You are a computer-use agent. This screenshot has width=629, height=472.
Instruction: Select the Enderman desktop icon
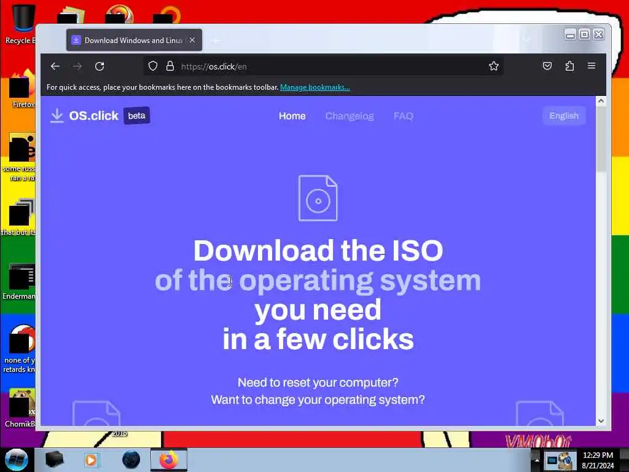(19, 281)
